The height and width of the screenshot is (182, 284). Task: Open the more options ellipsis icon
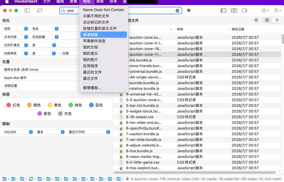tap(265, 10)
